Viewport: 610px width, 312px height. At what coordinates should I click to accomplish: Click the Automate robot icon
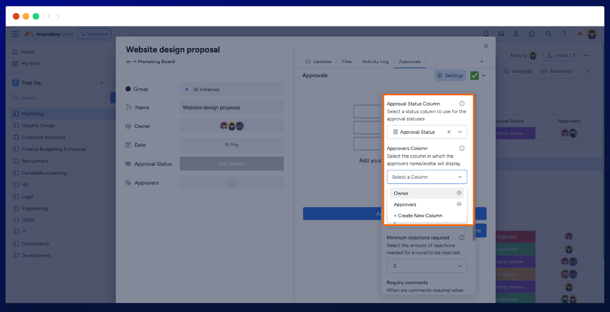click(544, 71)
